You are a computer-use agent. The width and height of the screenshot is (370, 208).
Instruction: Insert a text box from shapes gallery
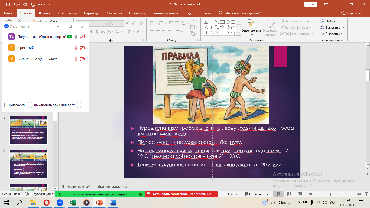[206, 22]
